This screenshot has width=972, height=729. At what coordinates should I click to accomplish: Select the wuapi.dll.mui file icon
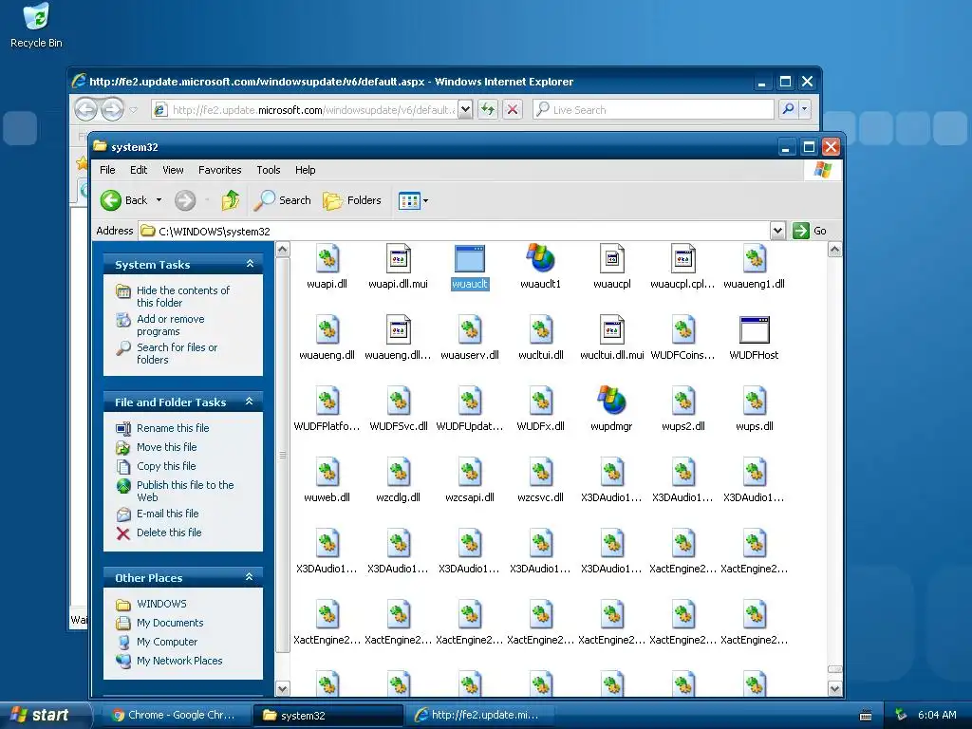coord(398,258)
